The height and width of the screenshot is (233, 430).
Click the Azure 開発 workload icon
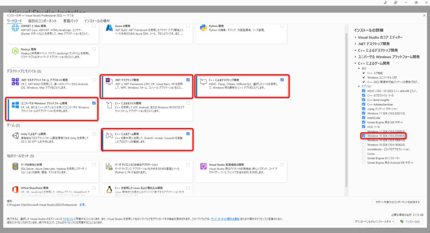click(109, 28)
